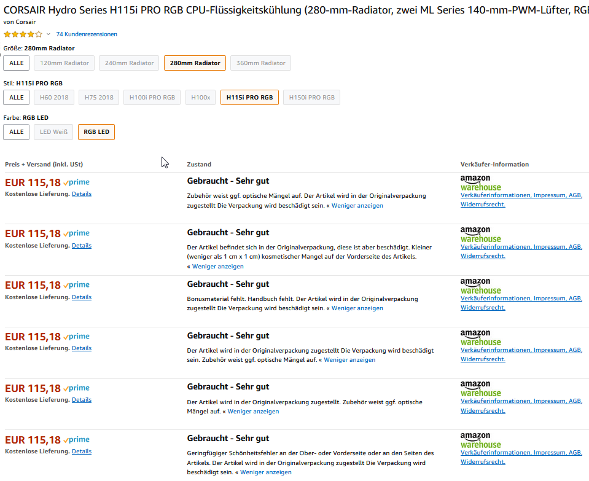Viewport: 589px width, 481px height.
Task: Click 'Preis + Versand (inkl. USt)' column header
Action: (44, 164)
